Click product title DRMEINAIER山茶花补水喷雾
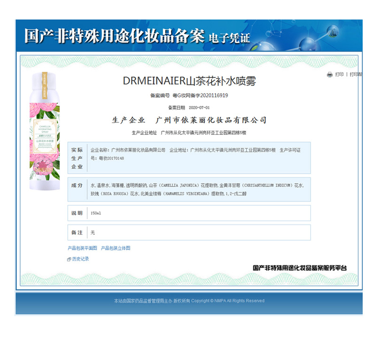The image size is (376, 337). coord(189,81)
